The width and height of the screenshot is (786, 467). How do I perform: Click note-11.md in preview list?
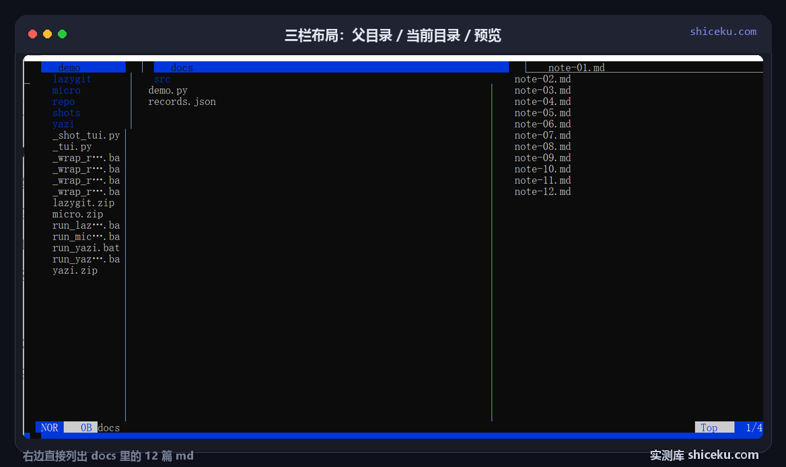point(542,180)
